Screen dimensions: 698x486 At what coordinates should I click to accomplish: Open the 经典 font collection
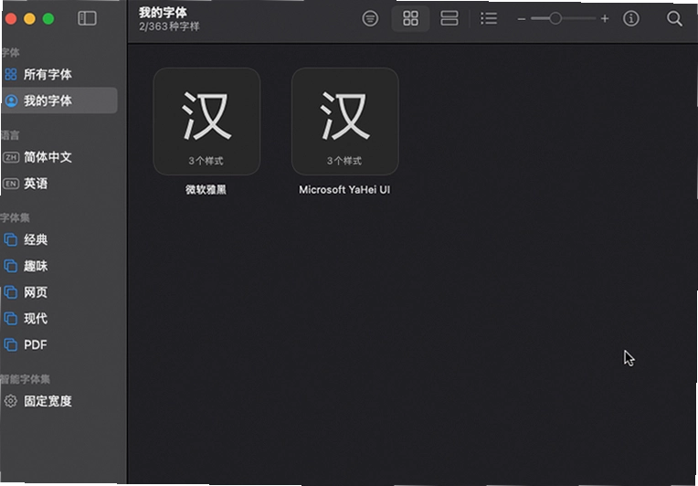coord(59,240)
